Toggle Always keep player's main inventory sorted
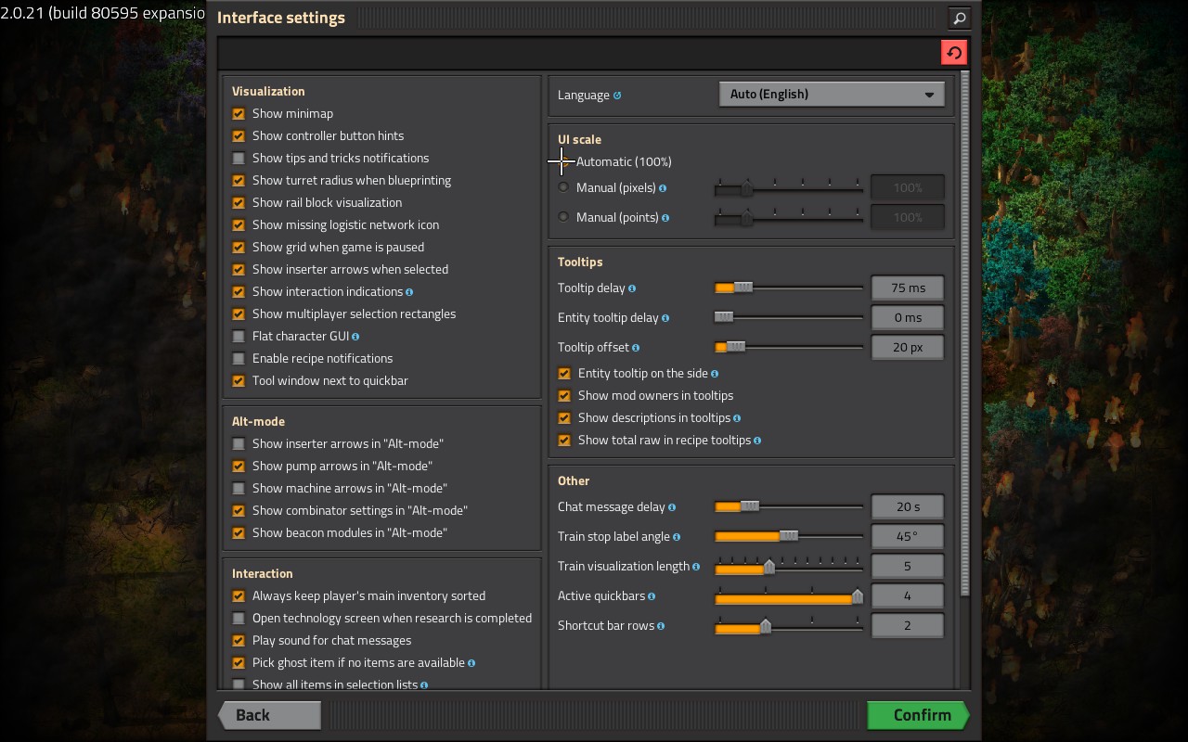 coord(239,596)
